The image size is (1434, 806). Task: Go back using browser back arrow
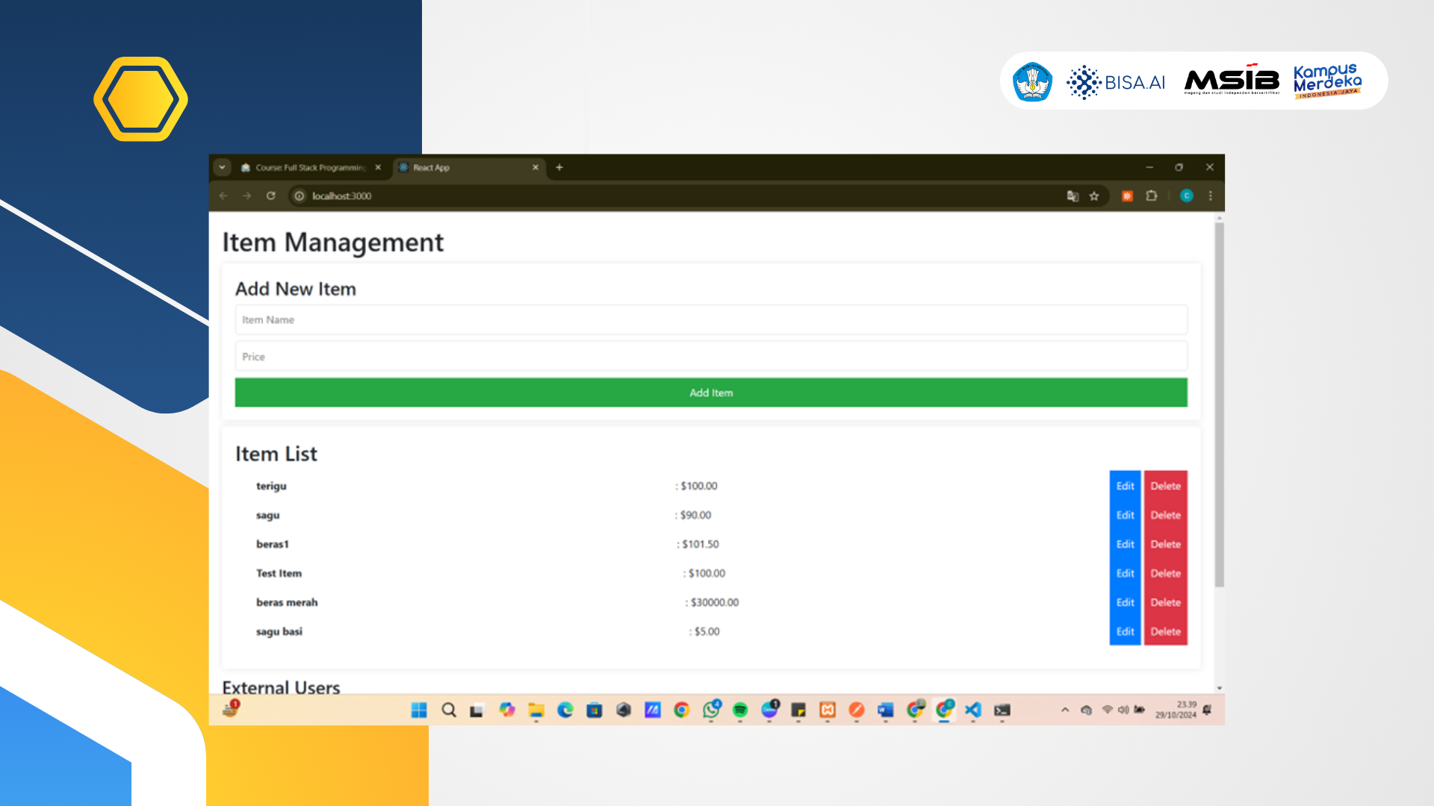(x=223, y=196)
